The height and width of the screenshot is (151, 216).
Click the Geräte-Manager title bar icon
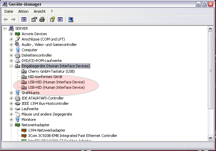(5, 4)
